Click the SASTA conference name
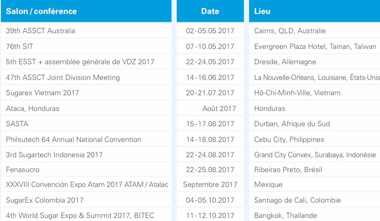Image resolution: width=380 pixels, height=221 pixels. (x=17, y=124)
